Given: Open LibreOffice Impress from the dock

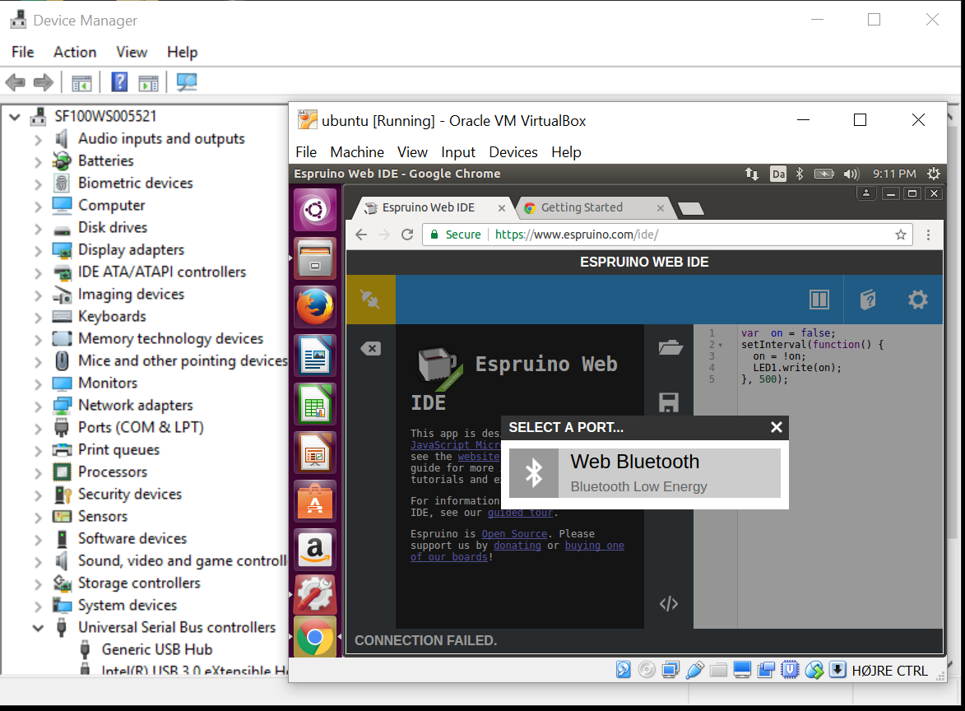Looking at the screenshot, I should pos(315,453).
